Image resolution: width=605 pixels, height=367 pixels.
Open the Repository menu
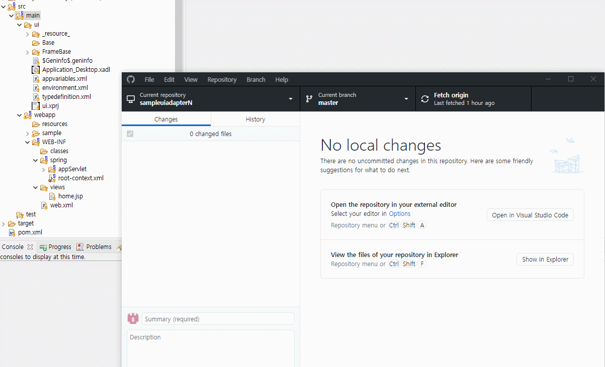(x=222, y=79)
